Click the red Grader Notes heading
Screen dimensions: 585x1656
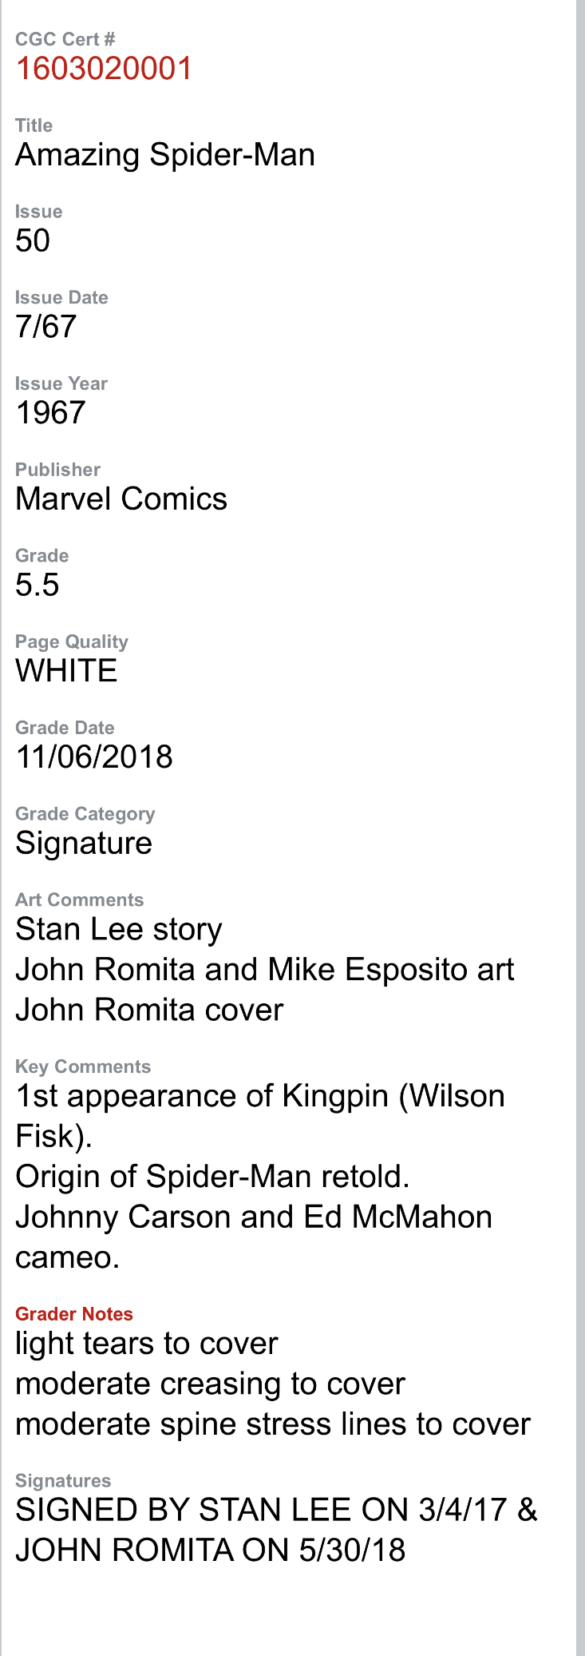74,1314
